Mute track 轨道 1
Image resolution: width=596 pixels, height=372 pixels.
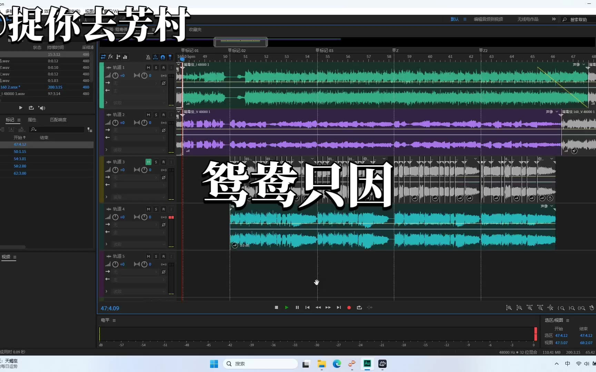(148, 68)
